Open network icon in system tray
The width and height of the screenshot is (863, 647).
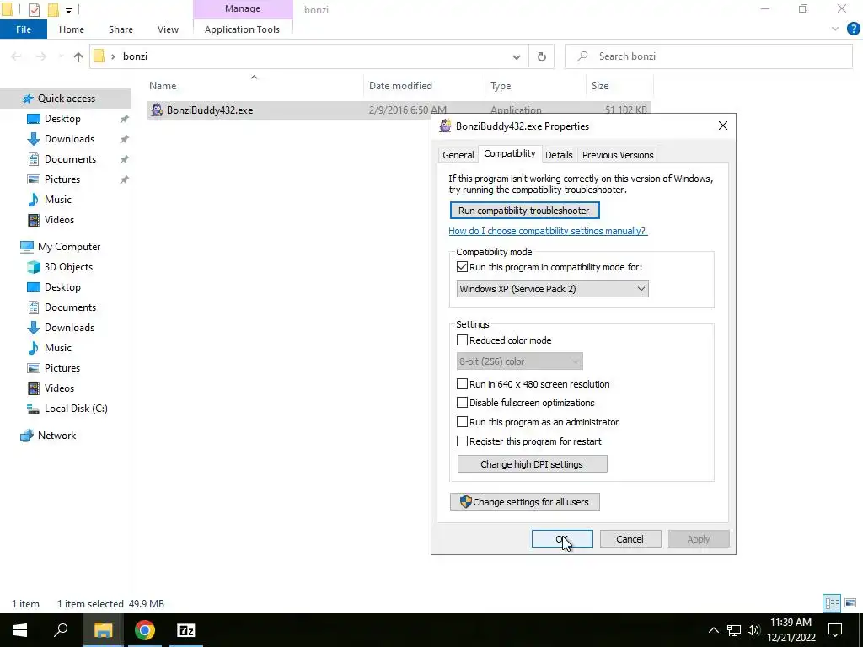[x=734, y=630]
